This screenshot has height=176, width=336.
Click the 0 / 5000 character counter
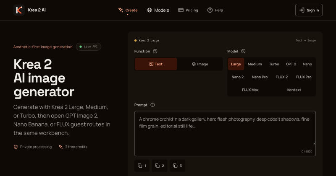click(x=307, y=151)
